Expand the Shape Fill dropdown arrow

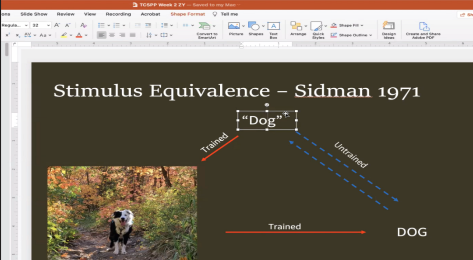tap(362, 26)
